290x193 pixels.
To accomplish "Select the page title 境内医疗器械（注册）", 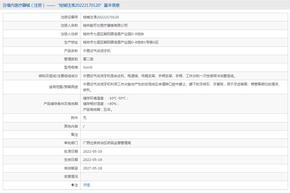I will coord(26,6).
